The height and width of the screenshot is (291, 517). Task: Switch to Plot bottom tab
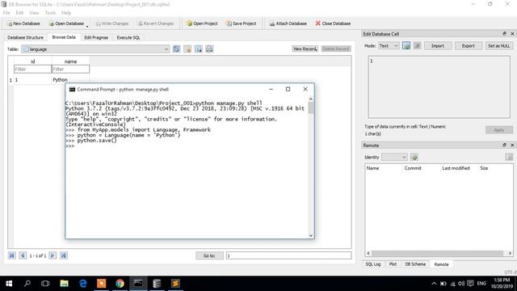(393, 264)
